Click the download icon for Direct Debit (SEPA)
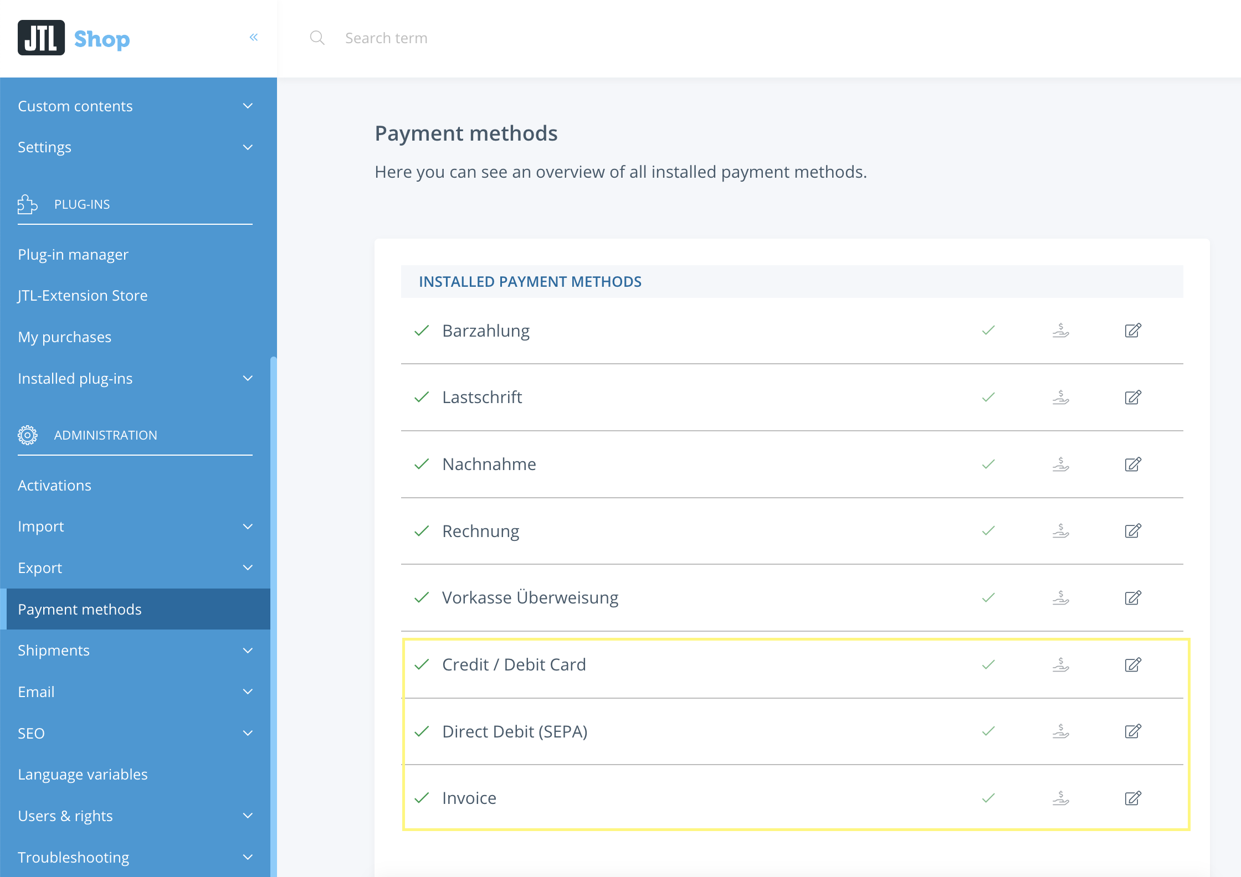The height and width of the screenshot is (877, 1241). click(1060, 731)
